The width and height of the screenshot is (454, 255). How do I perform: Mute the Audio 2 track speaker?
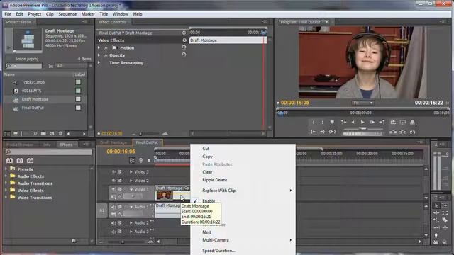[x=113, y=223]
